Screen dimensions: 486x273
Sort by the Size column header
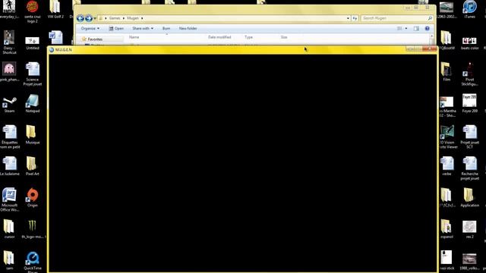tap(284, 37)
